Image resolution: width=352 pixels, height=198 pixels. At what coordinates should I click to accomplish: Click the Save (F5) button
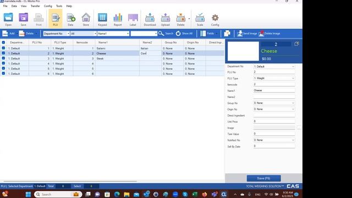click(263, 178)
